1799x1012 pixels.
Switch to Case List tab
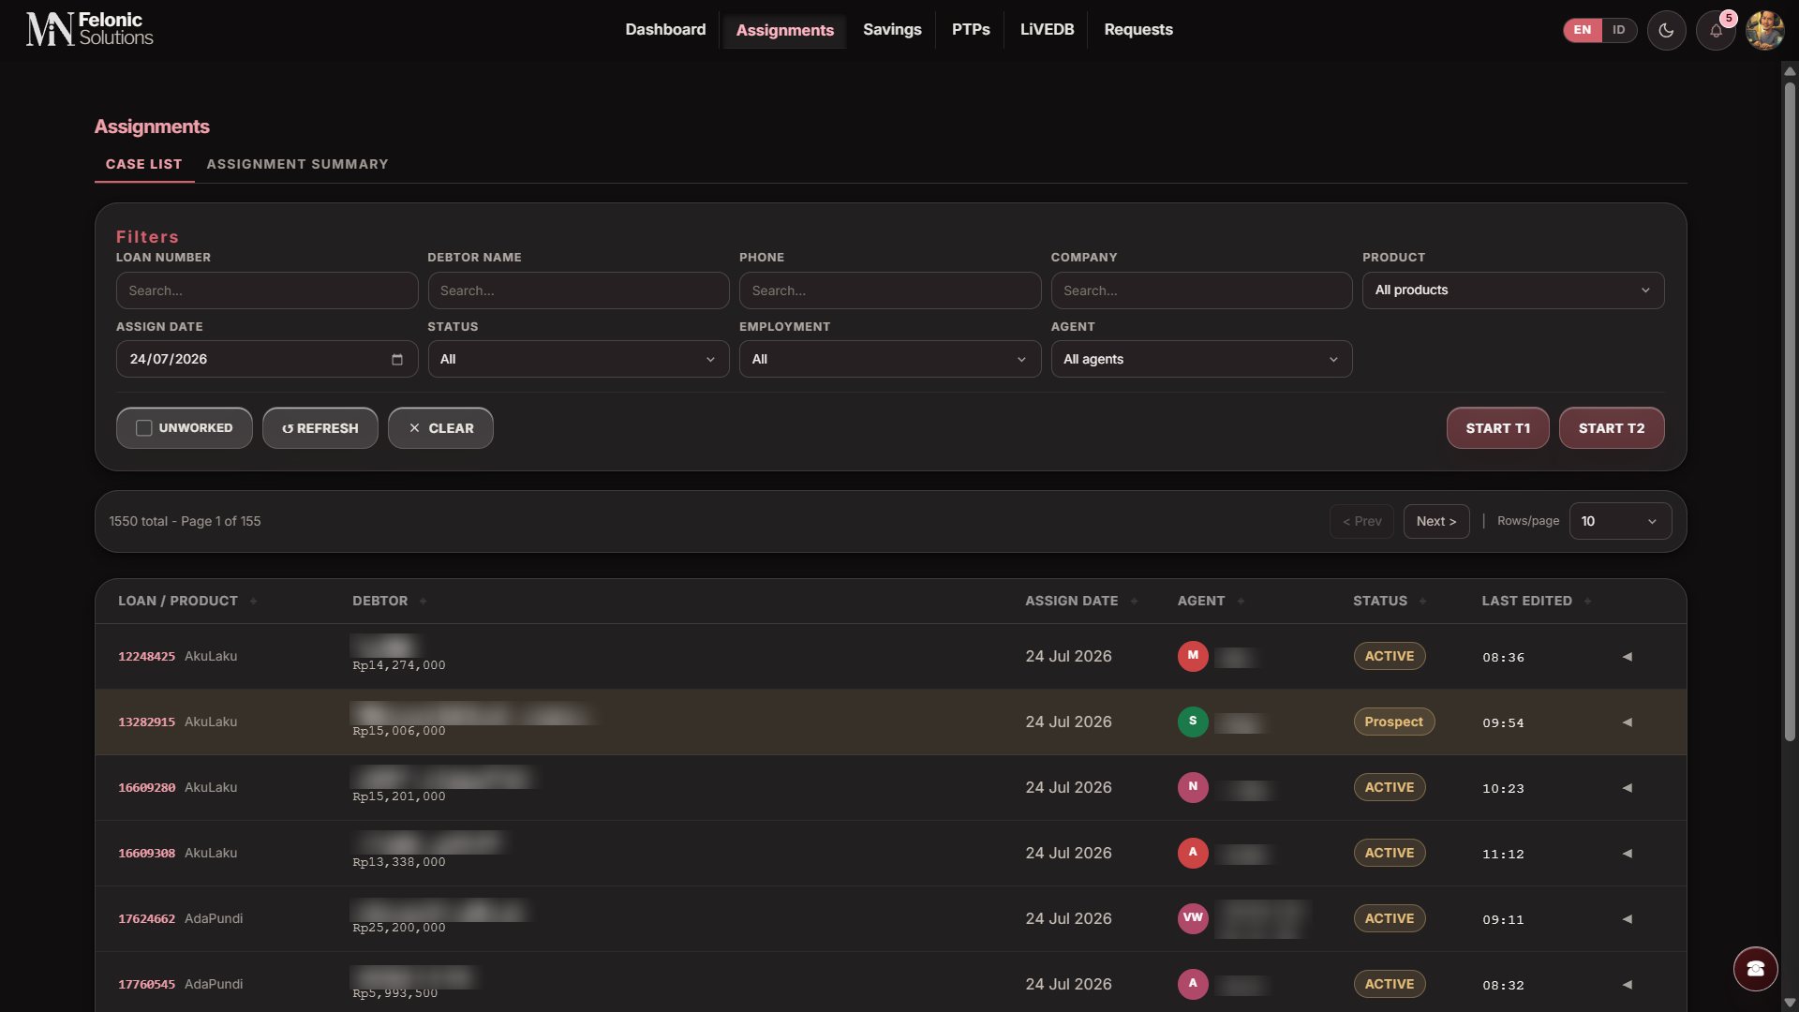coord(143,164)
